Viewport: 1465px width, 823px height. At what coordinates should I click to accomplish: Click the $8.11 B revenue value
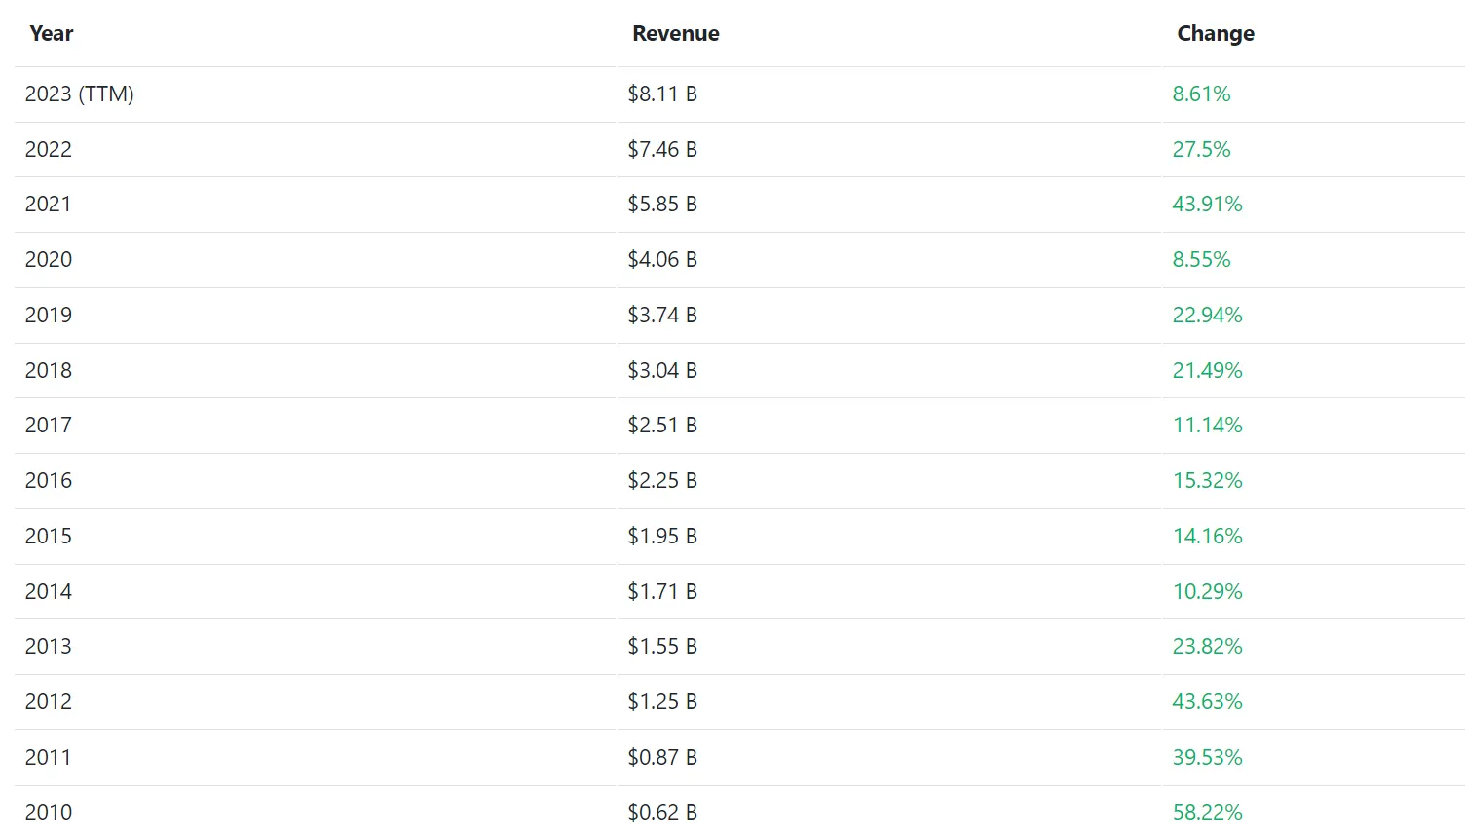click(661, 94)
